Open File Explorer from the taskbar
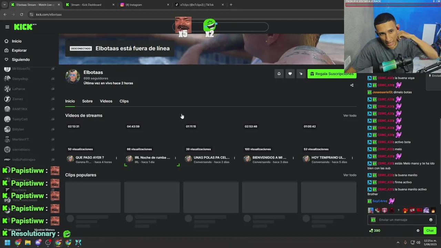The height and width of the screenshot is (248, 441). [28, 242]
